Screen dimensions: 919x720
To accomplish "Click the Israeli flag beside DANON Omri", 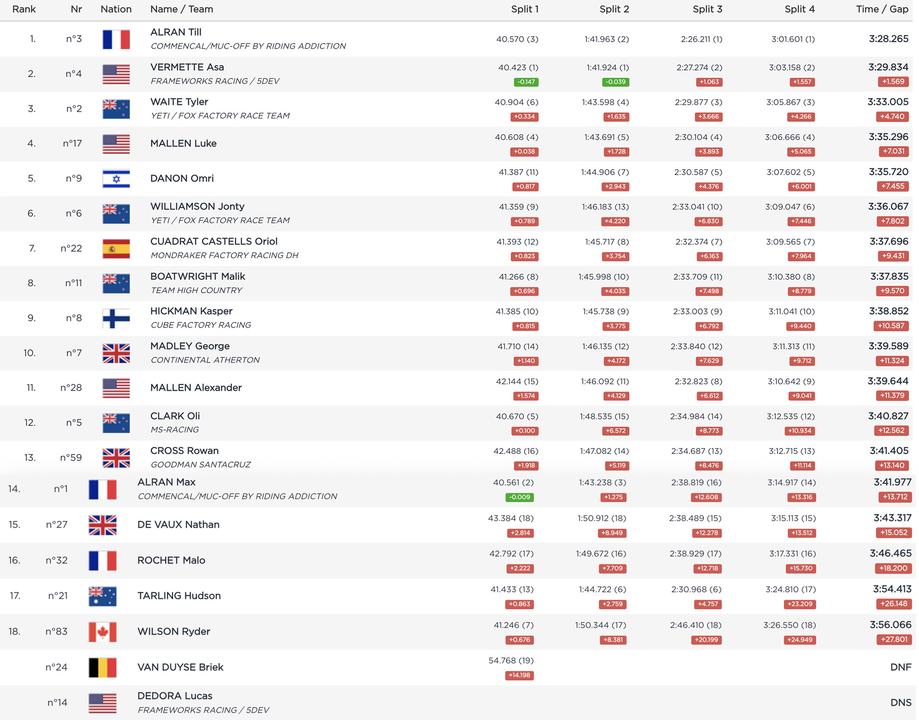I will pos(116,179).
